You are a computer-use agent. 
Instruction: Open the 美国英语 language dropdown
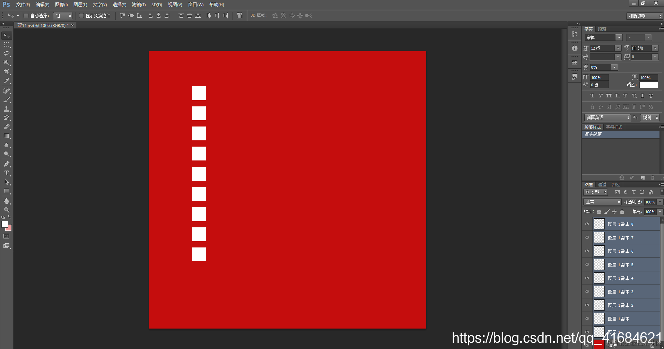click(608, 118)
